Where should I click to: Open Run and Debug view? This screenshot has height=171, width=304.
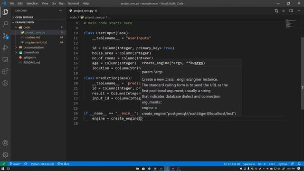click(5, 47)
